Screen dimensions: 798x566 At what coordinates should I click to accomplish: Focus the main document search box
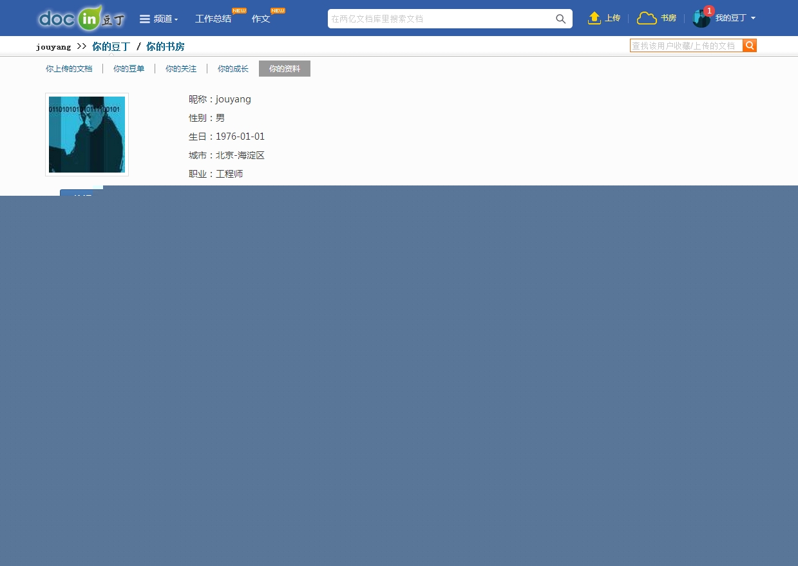click(440, 19)
